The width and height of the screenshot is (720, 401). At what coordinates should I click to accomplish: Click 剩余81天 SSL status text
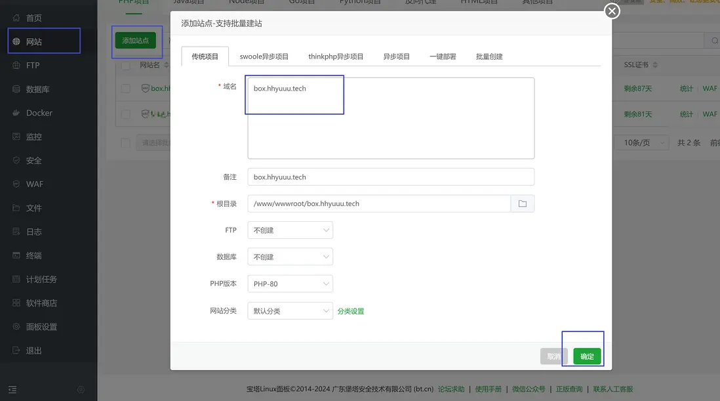[x=638, y=114]
